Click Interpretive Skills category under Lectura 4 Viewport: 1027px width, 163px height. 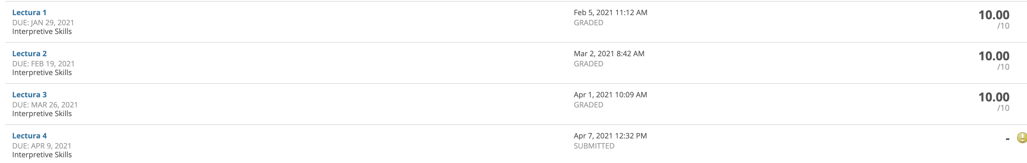pyautogui.click(x=42, y=155)
